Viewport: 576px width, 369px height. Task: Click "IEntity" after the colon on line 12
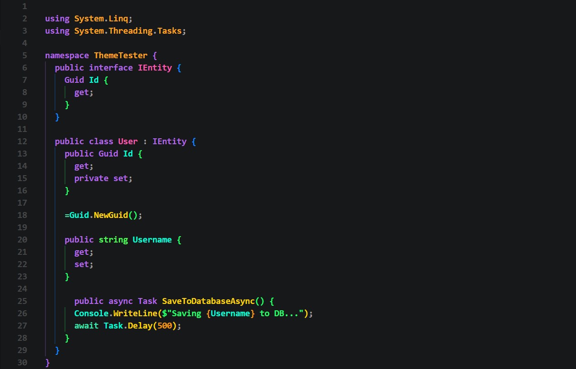coord(170,142)
